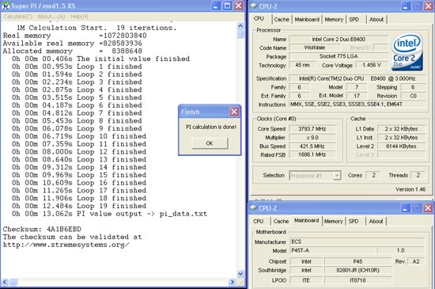Click the LPCIO value IT8718
This screenshot has height=289, width=435.
coord(357,280)
